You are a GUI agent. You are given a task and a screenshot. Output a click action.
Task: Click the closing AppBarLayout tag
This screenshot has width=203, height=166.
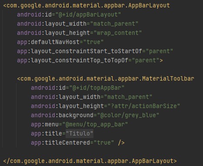tap(90, 161)
